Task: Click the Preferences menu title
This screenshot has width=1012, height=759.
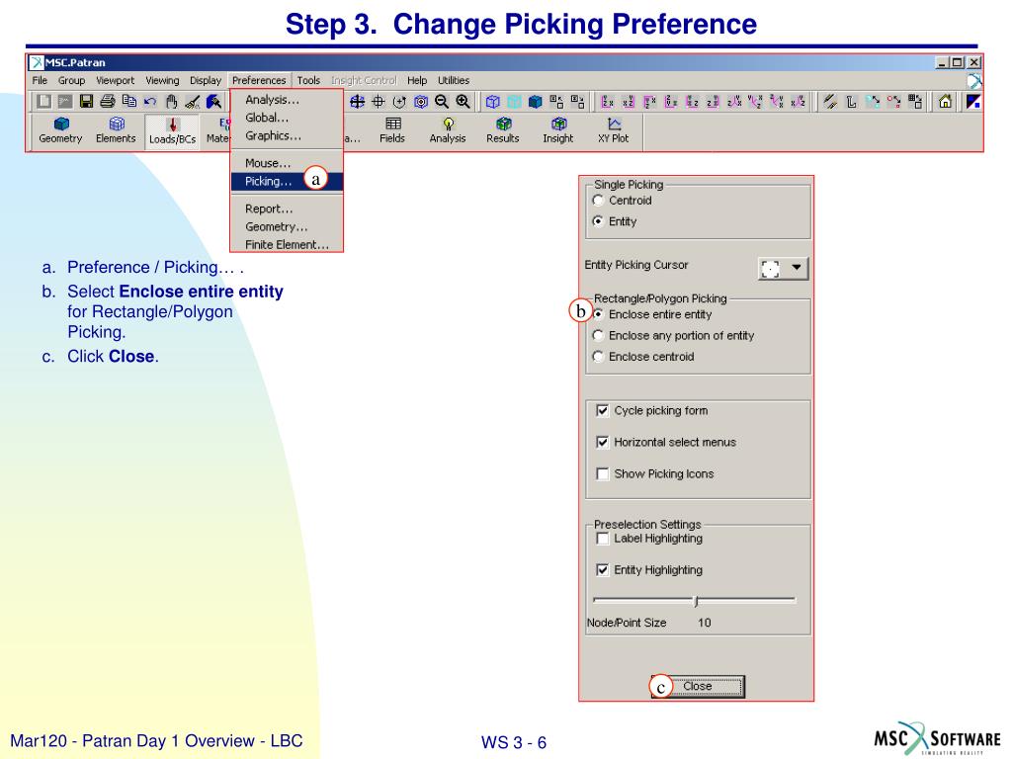Action: 259,81
